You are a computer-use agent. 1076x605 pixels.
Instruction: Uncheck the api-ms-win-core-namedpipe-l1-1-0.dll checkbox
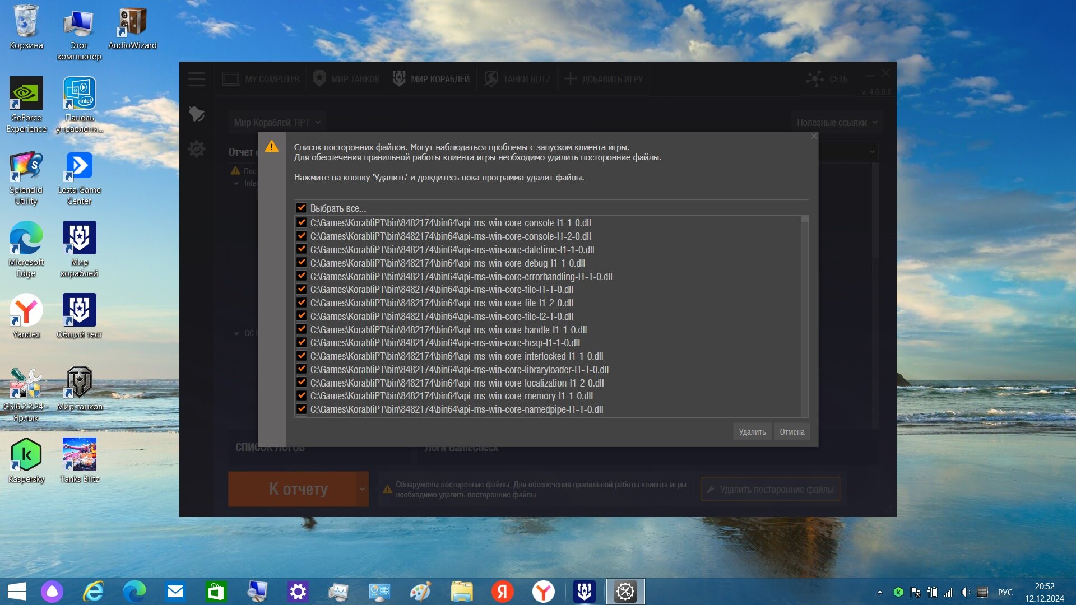point(302,409)
